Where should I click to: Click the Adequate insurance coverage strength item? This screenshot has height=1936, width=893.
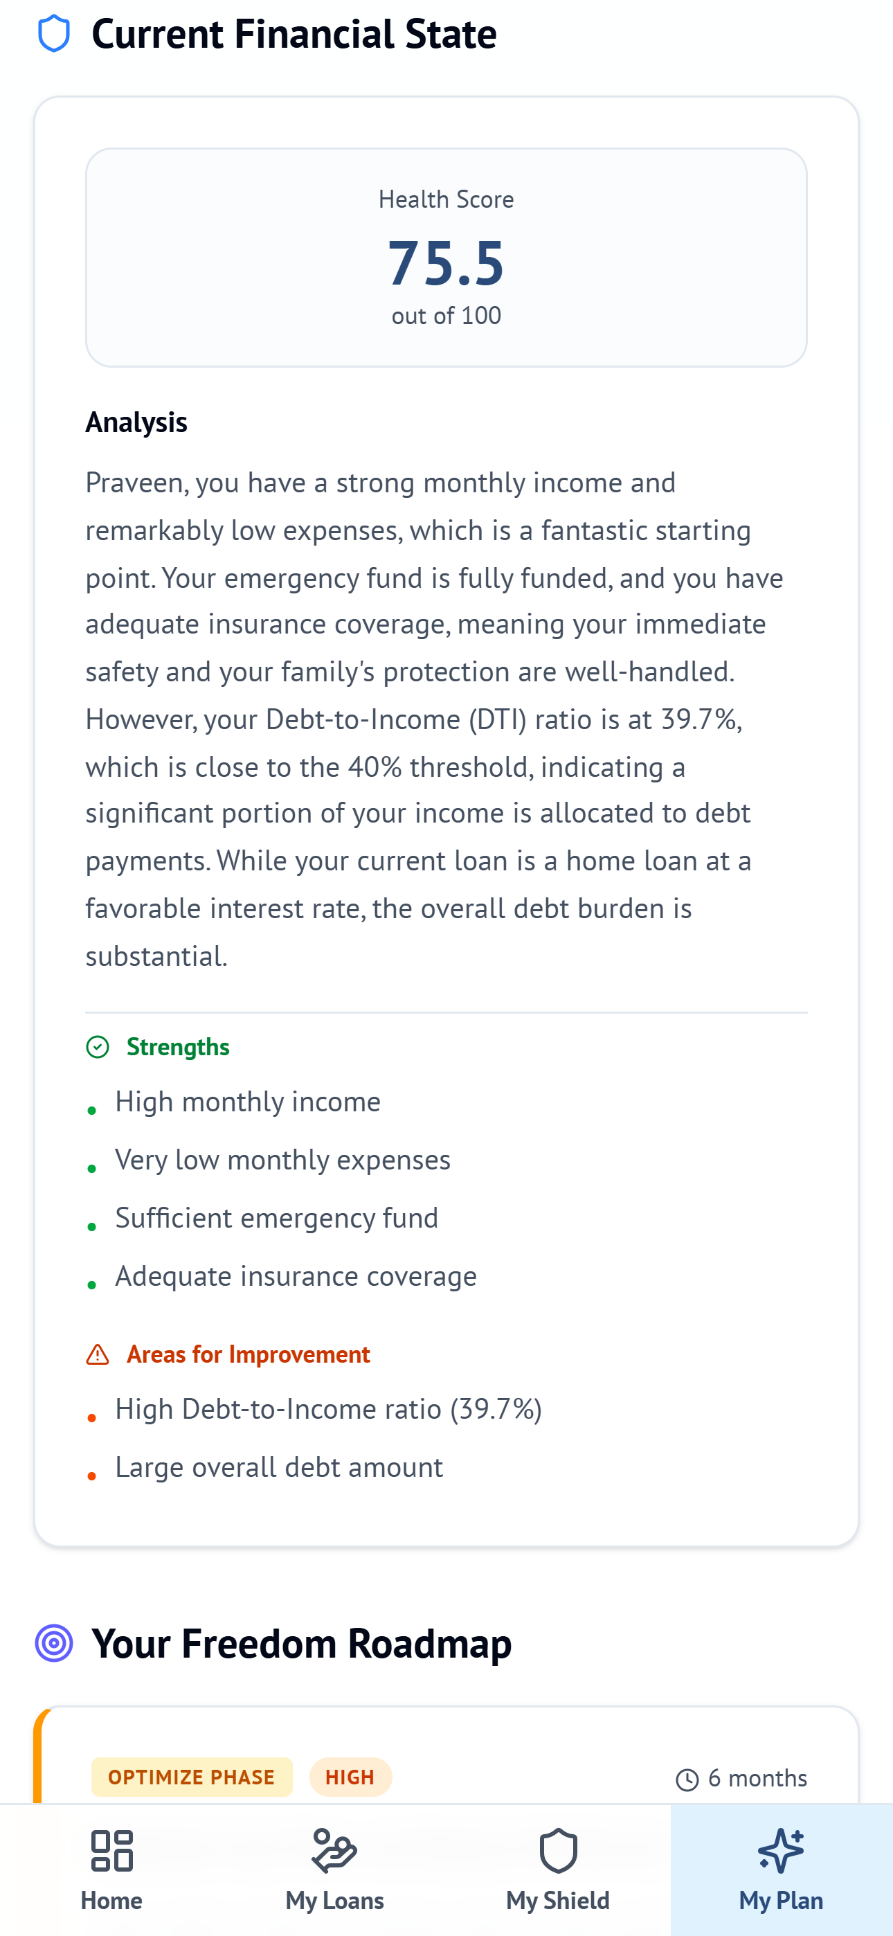pyautogui.click(x=296, y=1275)
